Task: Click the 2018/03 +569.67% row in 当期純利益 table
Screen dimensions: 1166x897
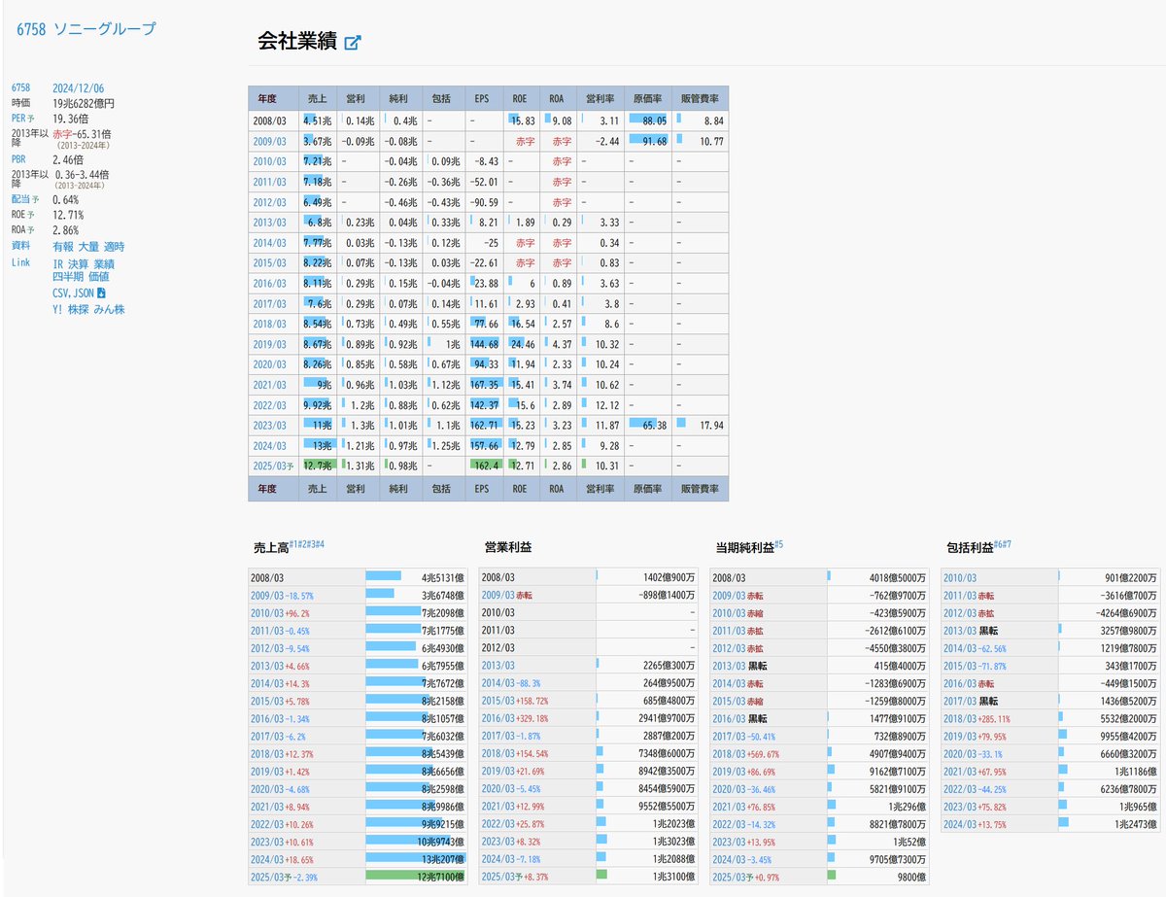Action: [x=819, y=753]
